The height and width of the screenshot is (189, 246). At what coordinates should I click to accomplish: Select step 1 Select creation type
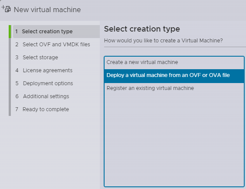(56, 32)
